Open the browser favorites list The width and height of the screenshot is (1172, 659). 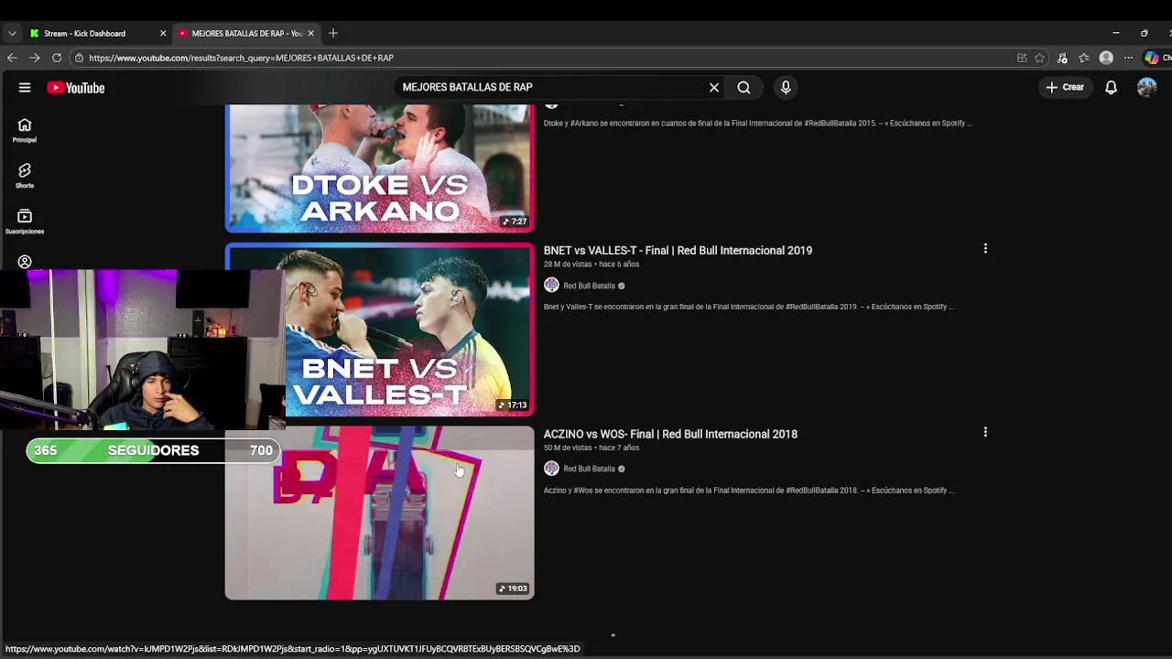point(1084,58)
